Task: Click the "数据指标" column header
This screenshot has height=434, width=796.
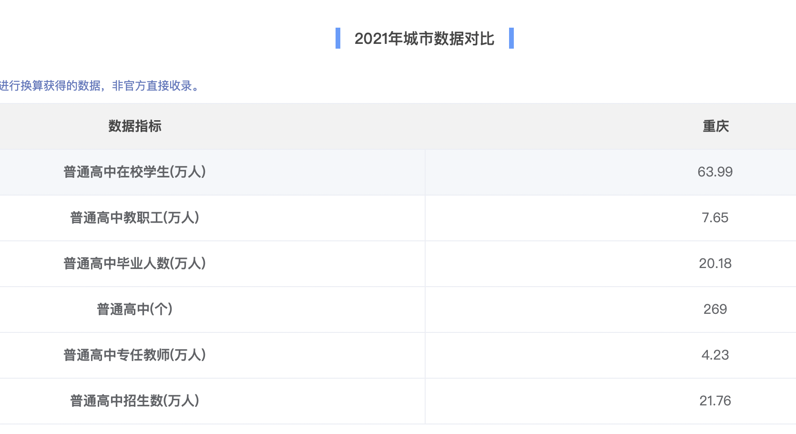Action: tap(135, 126)
